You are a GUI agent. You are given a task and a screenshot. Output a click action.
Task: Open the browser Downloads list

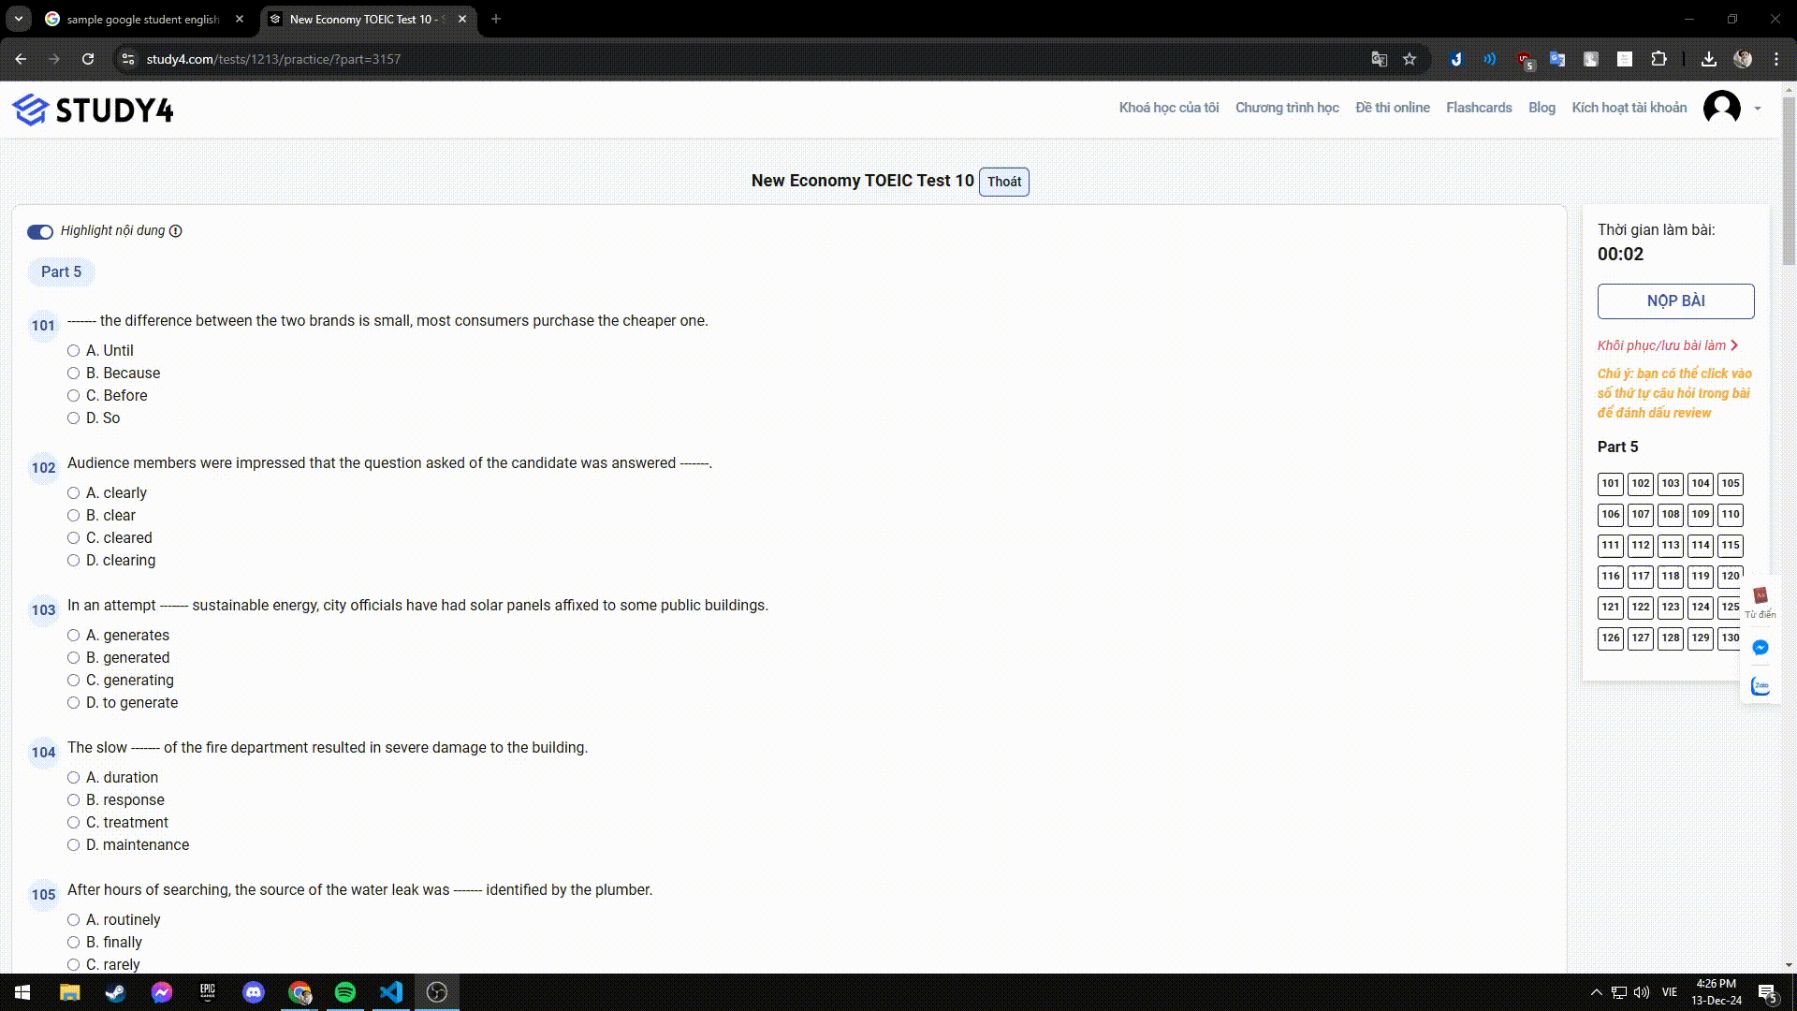(x=1709, y=58)
